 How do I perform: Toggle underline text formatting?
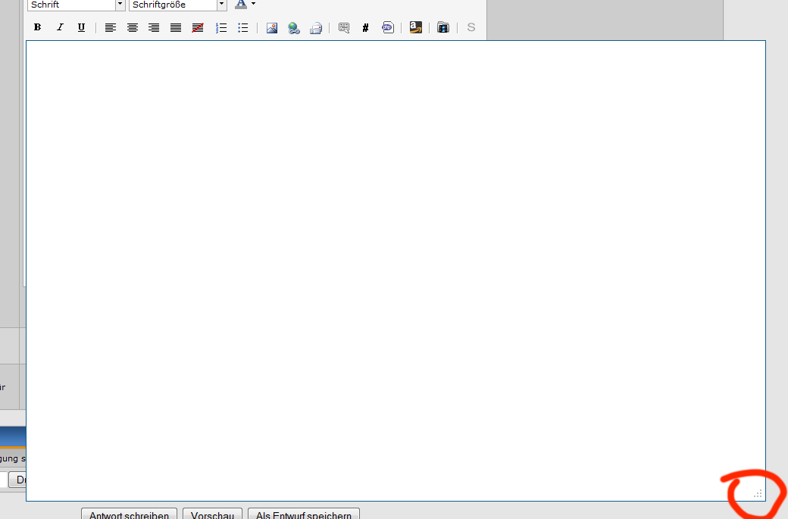click(x=81, y=27)
